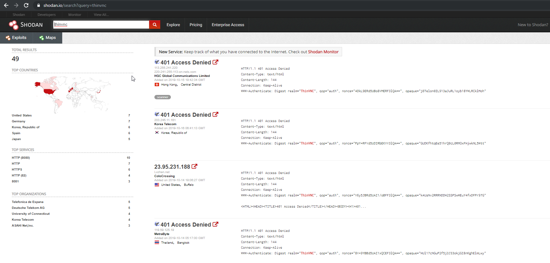Viewport: 550px width, 263px height.
Task: Filter by Korea, Republic of in sidebar
Action: 26,127
